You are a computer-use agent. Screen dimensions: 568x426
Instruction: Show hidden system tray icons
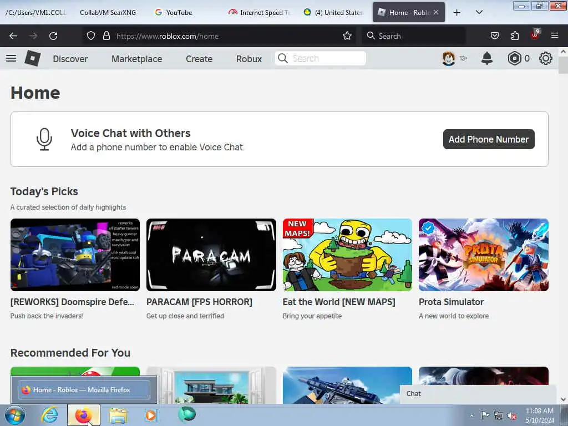[471, 415]
